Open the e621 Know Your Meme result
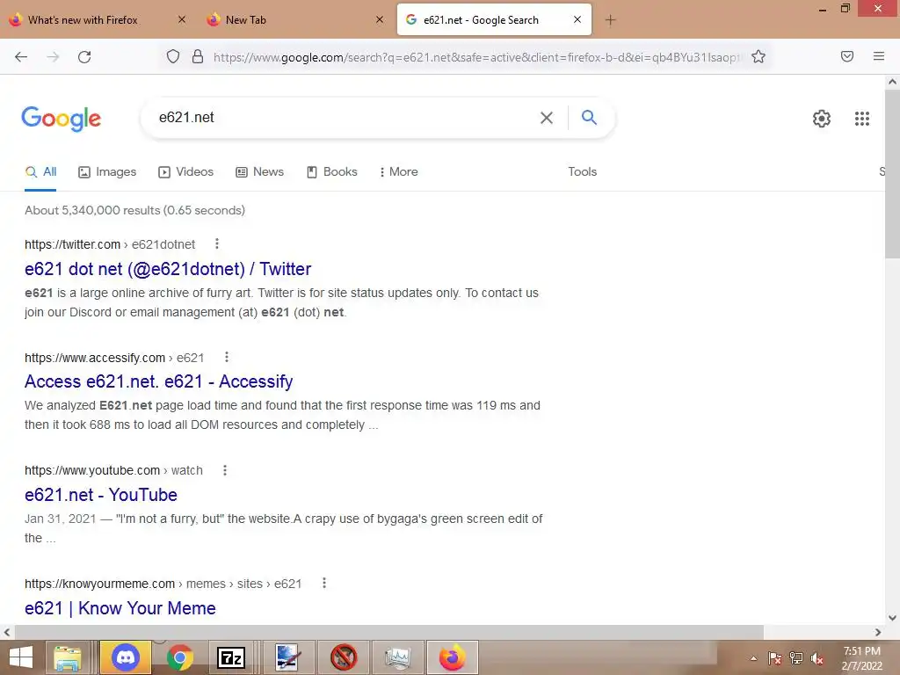The height and width of the screenshot is (675, 900). coord(120,608)
